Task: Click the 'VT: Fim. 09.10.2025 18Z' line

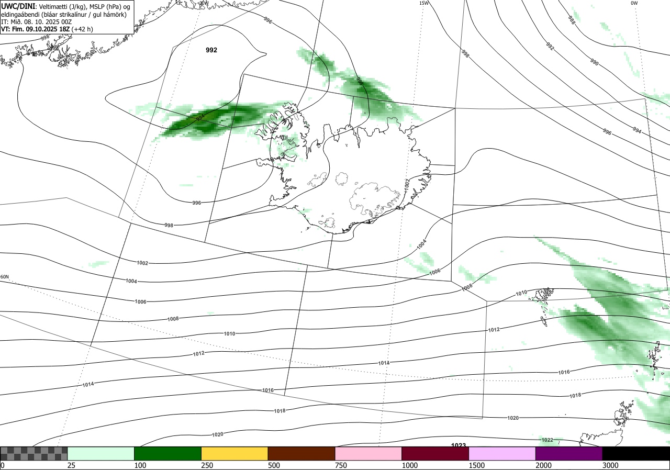Action: pos(47,29)
